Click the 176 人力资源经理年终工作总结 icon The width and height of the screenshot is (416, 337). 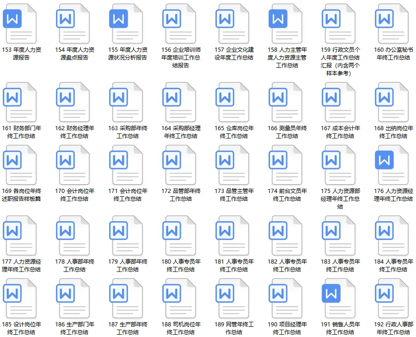(392, 165)
